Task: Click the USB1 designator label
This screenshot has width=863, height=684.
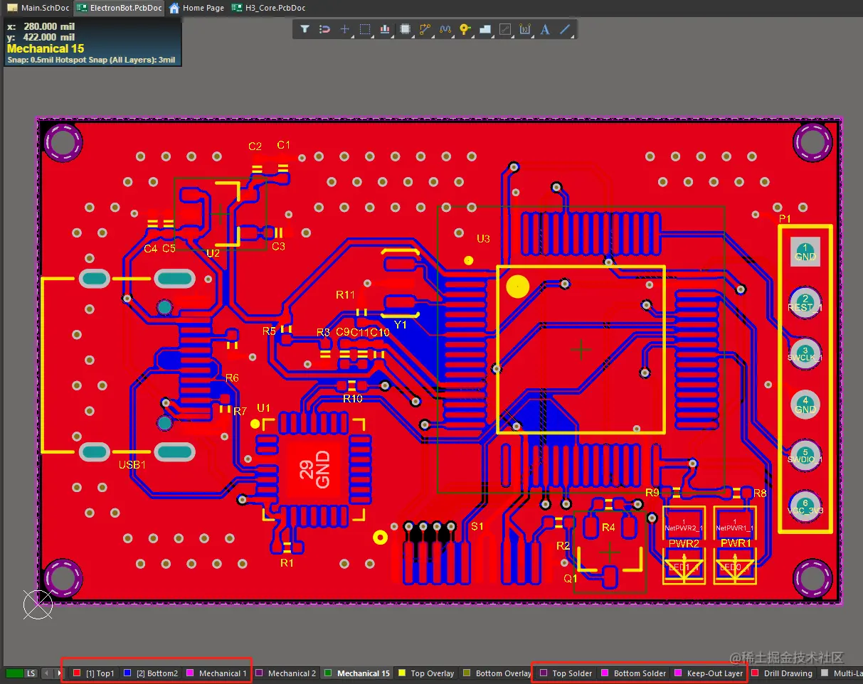Action: coord(132,464)
